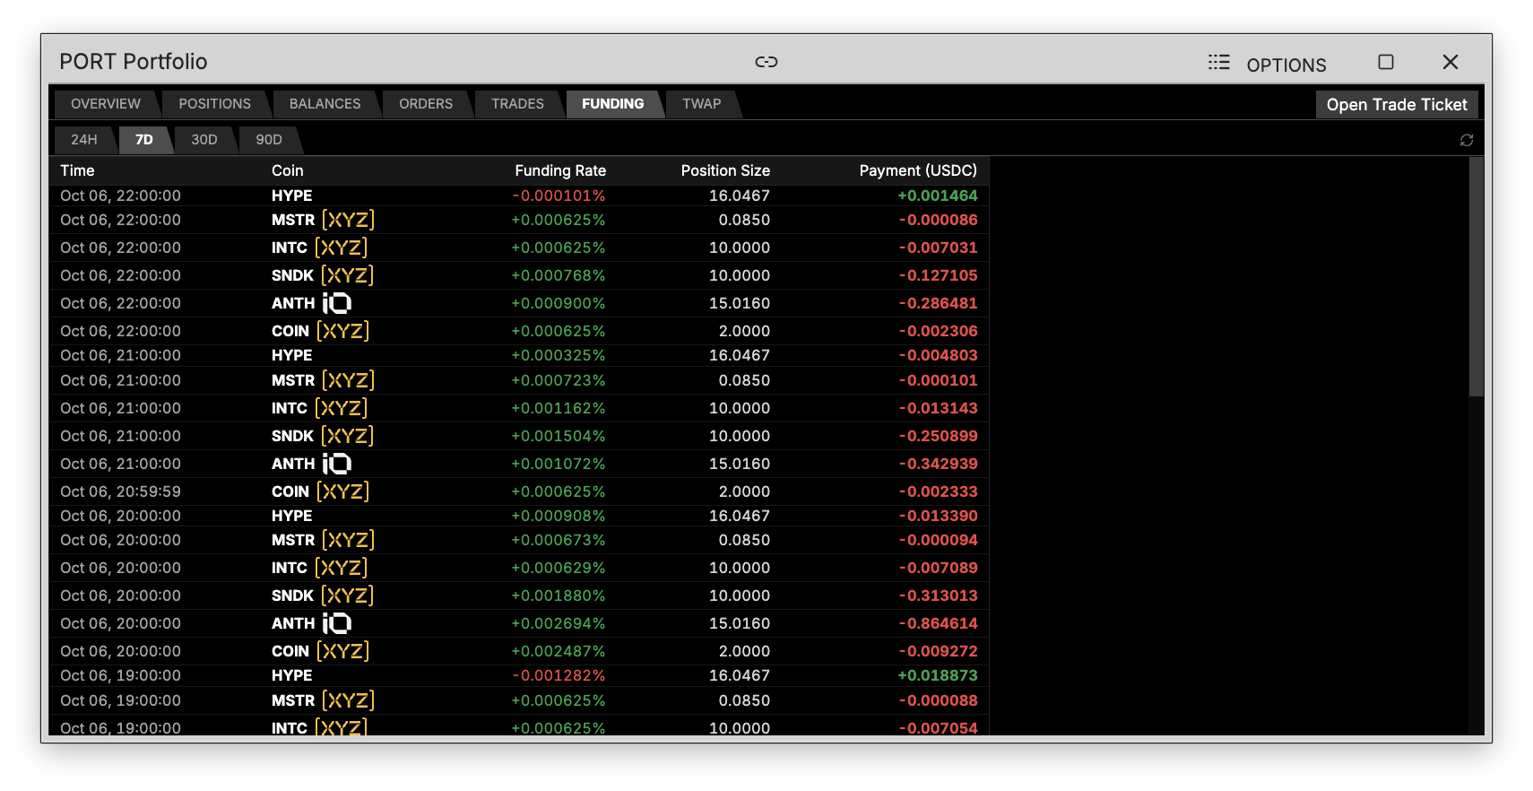Click payment value -0.864614

click(939, 623)
